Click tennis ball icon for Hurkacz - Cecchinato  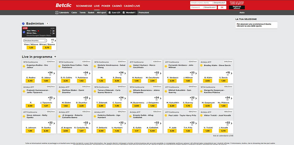[130, 66]
